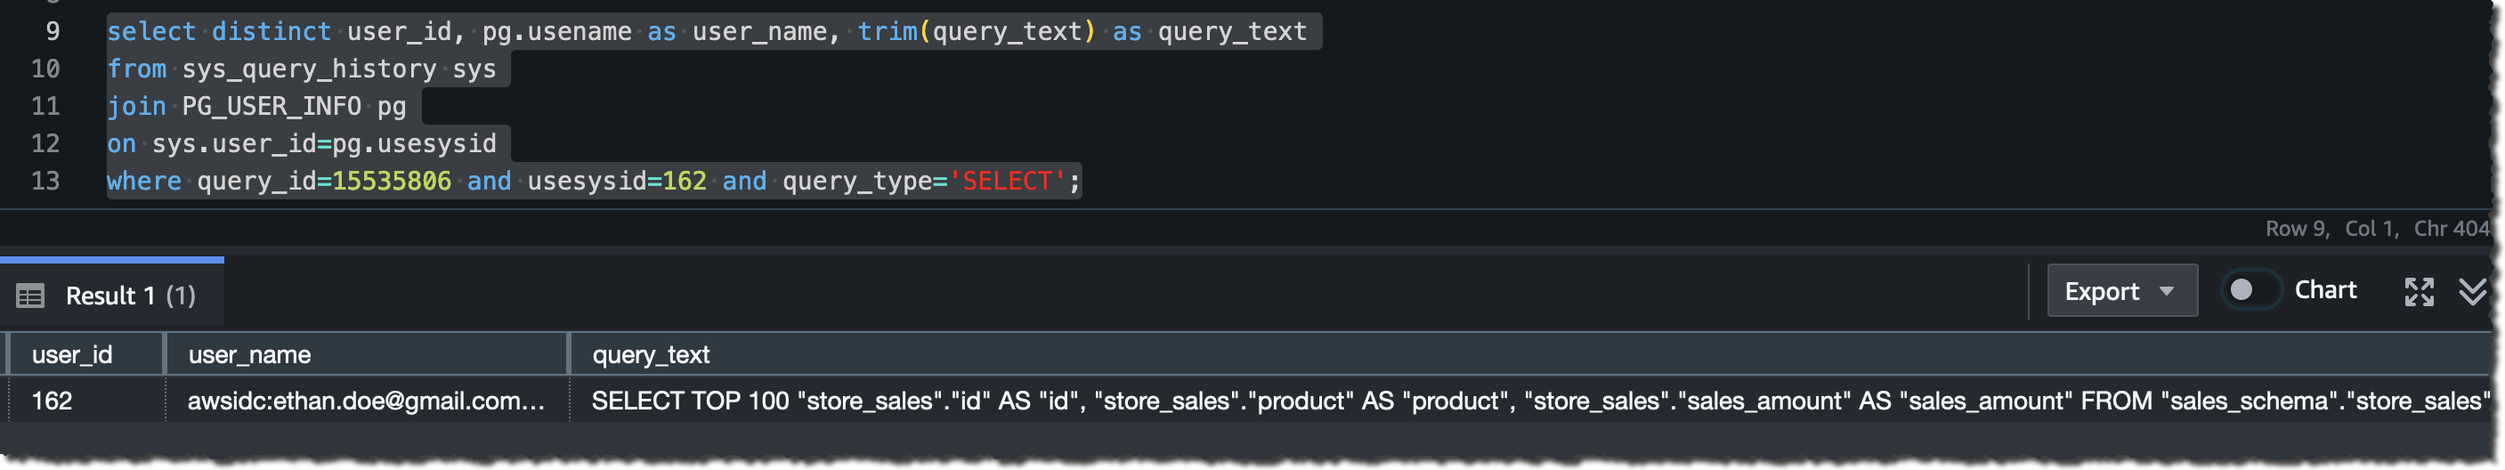Place cursor on sys_query_history in line 10
The width and height of the screenshot is (2505, 470).
tap(309, 69)
